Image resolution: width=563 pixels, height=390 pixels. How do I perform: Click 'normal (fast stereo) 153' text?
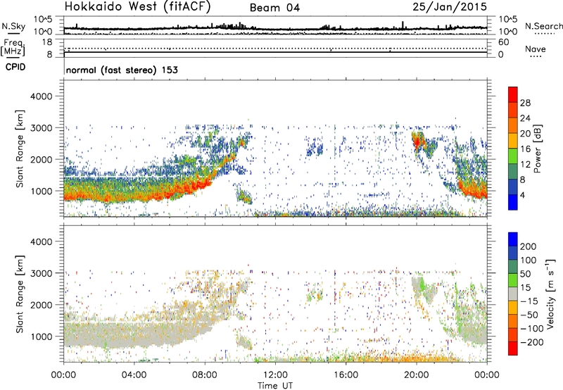click(122, 70)
